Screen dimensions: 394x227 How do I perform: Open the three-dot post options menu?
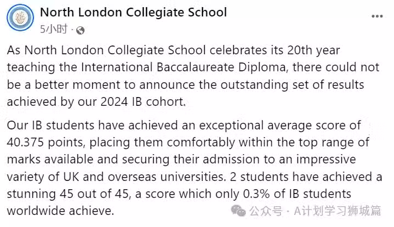(x=377, y=16)
